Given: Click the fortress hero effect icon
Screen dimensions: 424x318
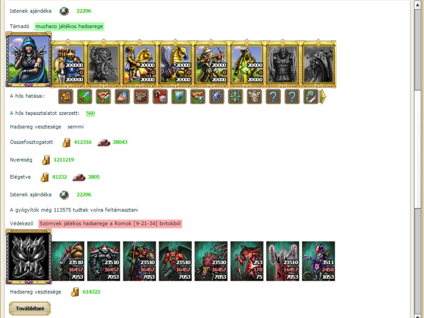Looking at the screenshot, I should (141, 97).
